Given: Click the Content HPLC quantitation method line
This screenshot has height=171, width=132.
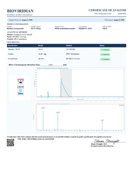Looking at the screenshot, I should pyautogui.click(x=17, y=39).
